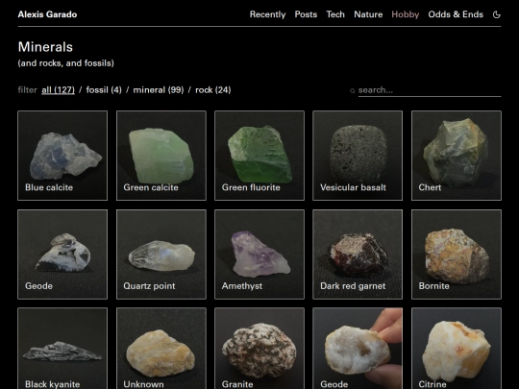Open Amethyst card
The width and height of the screenshot is (519, 389).
click(259, 255)
